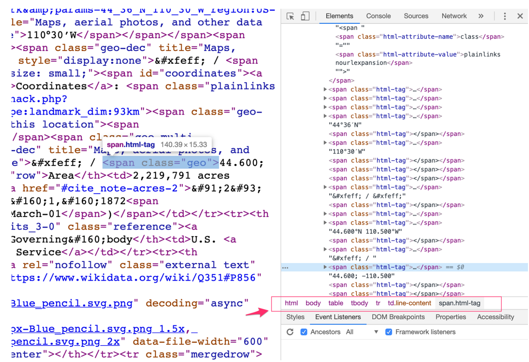Click the highlighted <span class="geo"> tag in source
The width and height of the screenshot is (529, 362).
tap(161, 163)
